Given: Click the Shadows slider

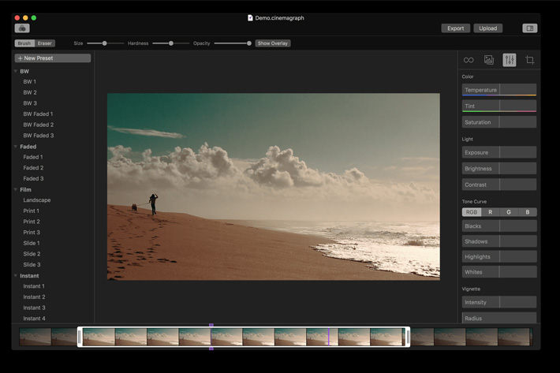Looking at the screenshot, I should coord(499,241).
